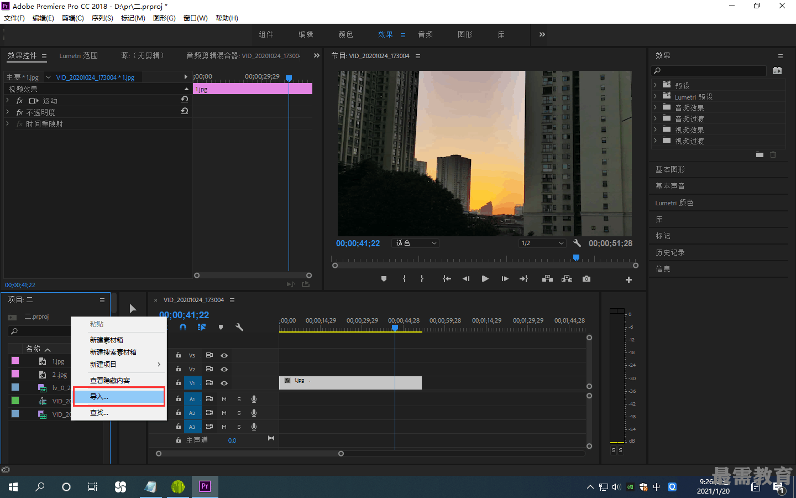Image resolution: width=796 pixels, height=498 pixels.
Task: Select the Selection arrow tool
Action: coord(133,309)
